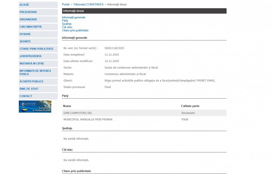
Task: Click the Portal breadcrumb link
Action: coord(66,5)
